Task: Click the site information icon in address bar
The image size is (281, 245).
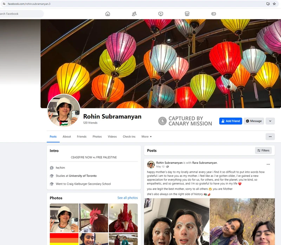Action: [4, 4]
